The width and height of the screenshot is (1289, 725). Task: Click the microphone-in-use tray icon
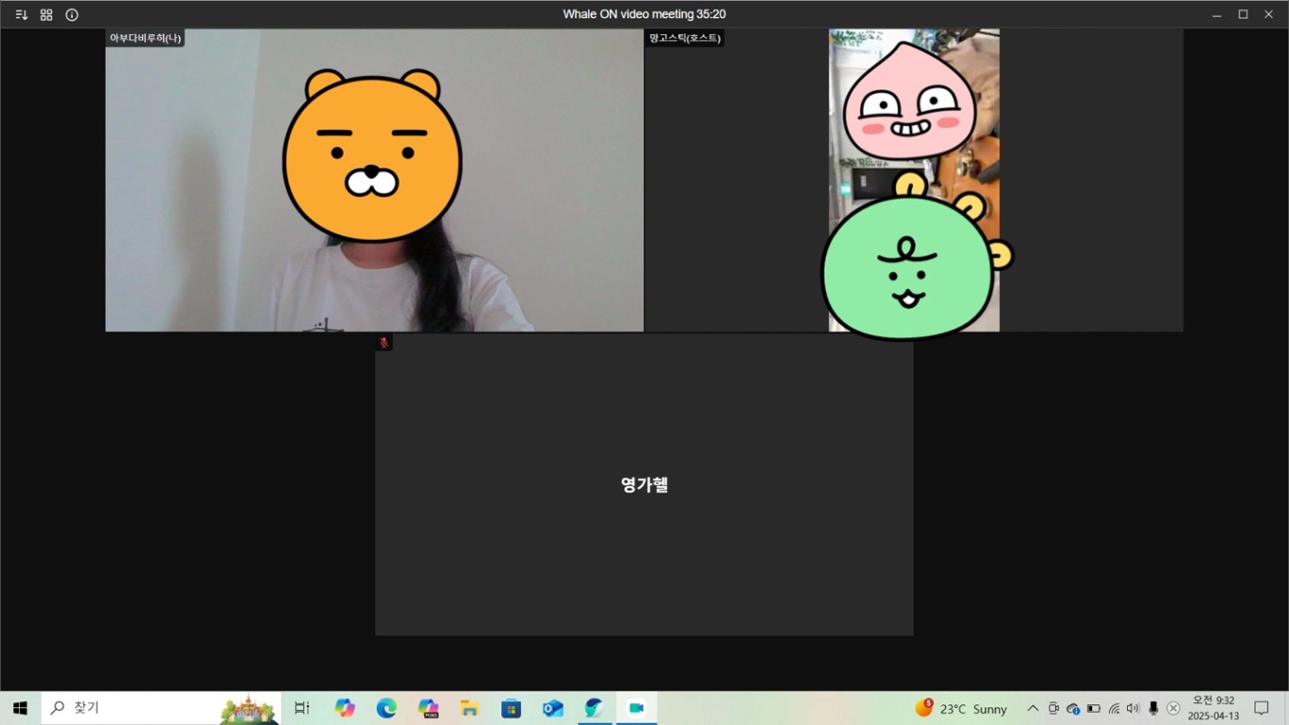coord(1153,709)
